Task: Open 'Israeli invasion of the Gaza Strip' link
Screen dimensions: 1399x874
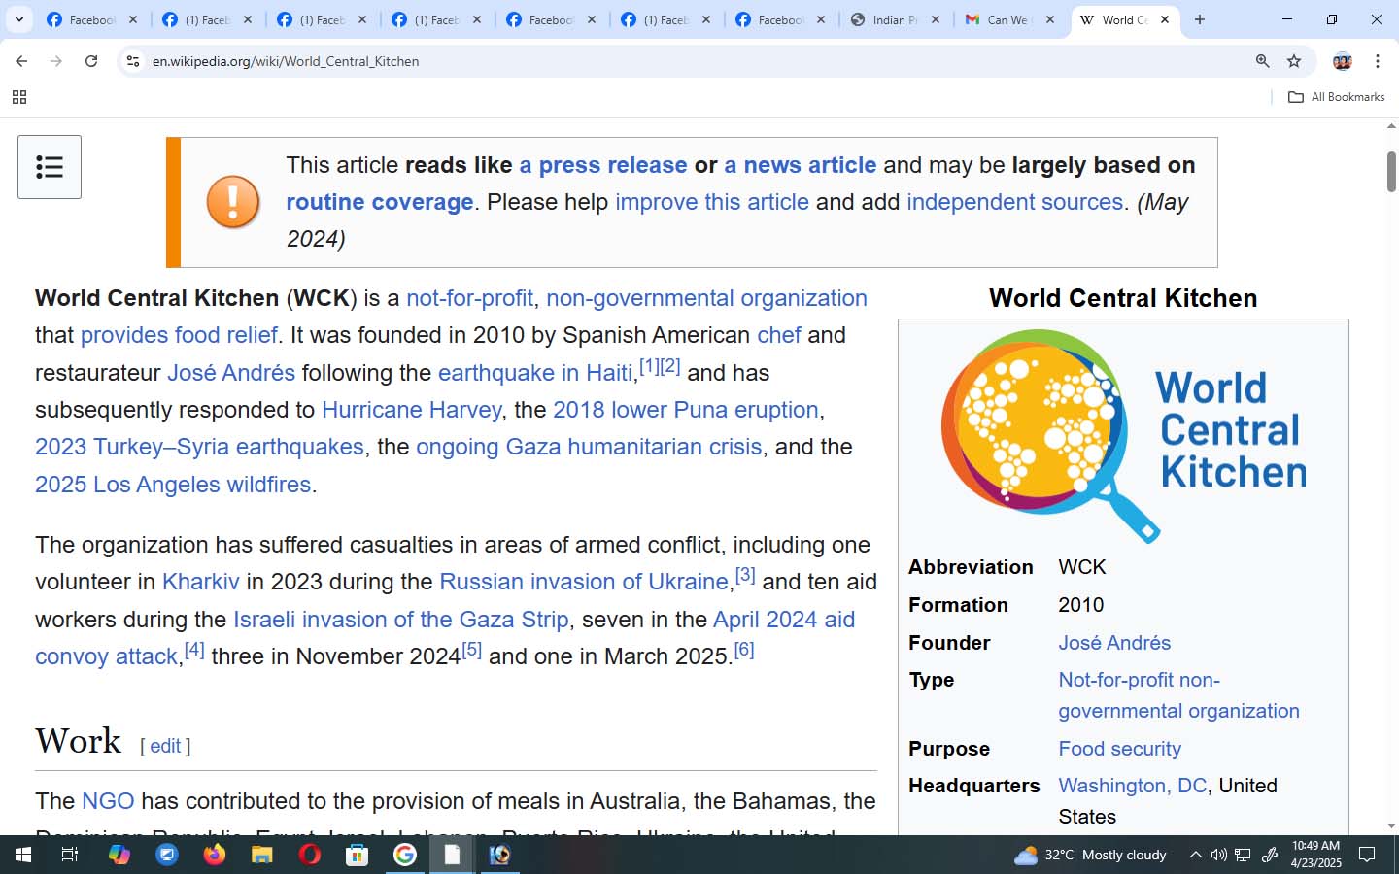Action: point(401,620)
